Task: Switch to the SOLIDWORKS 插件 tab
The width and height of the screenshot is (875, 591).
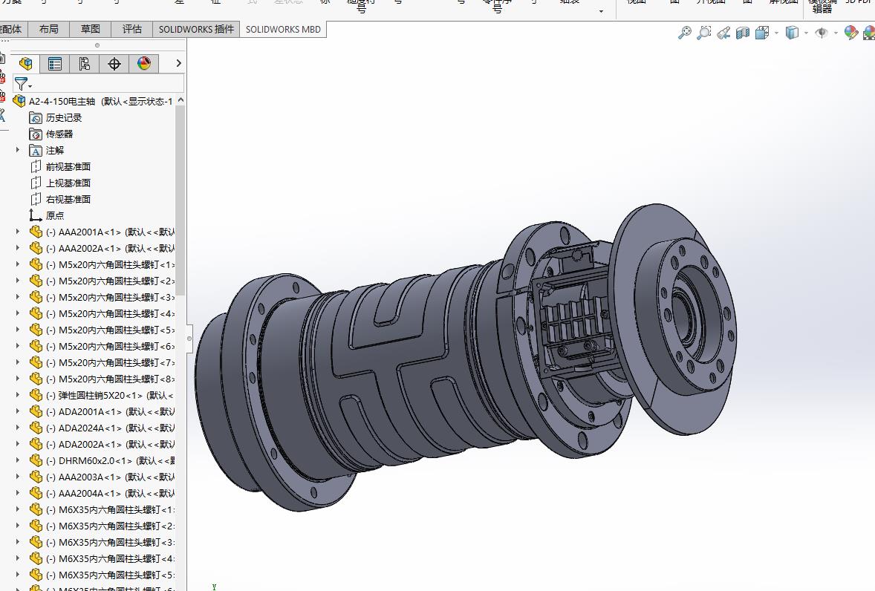Action: (196, 29)
